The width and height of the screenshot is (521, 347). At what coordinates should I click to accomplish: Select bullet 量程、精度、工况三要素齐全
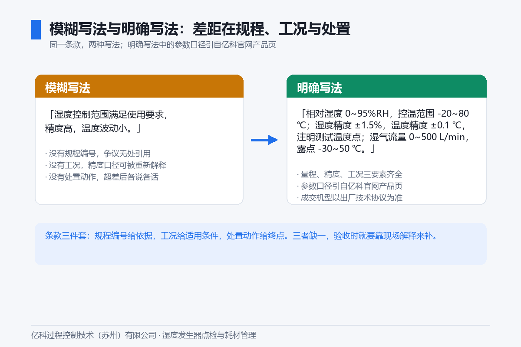tap(350, 174)
